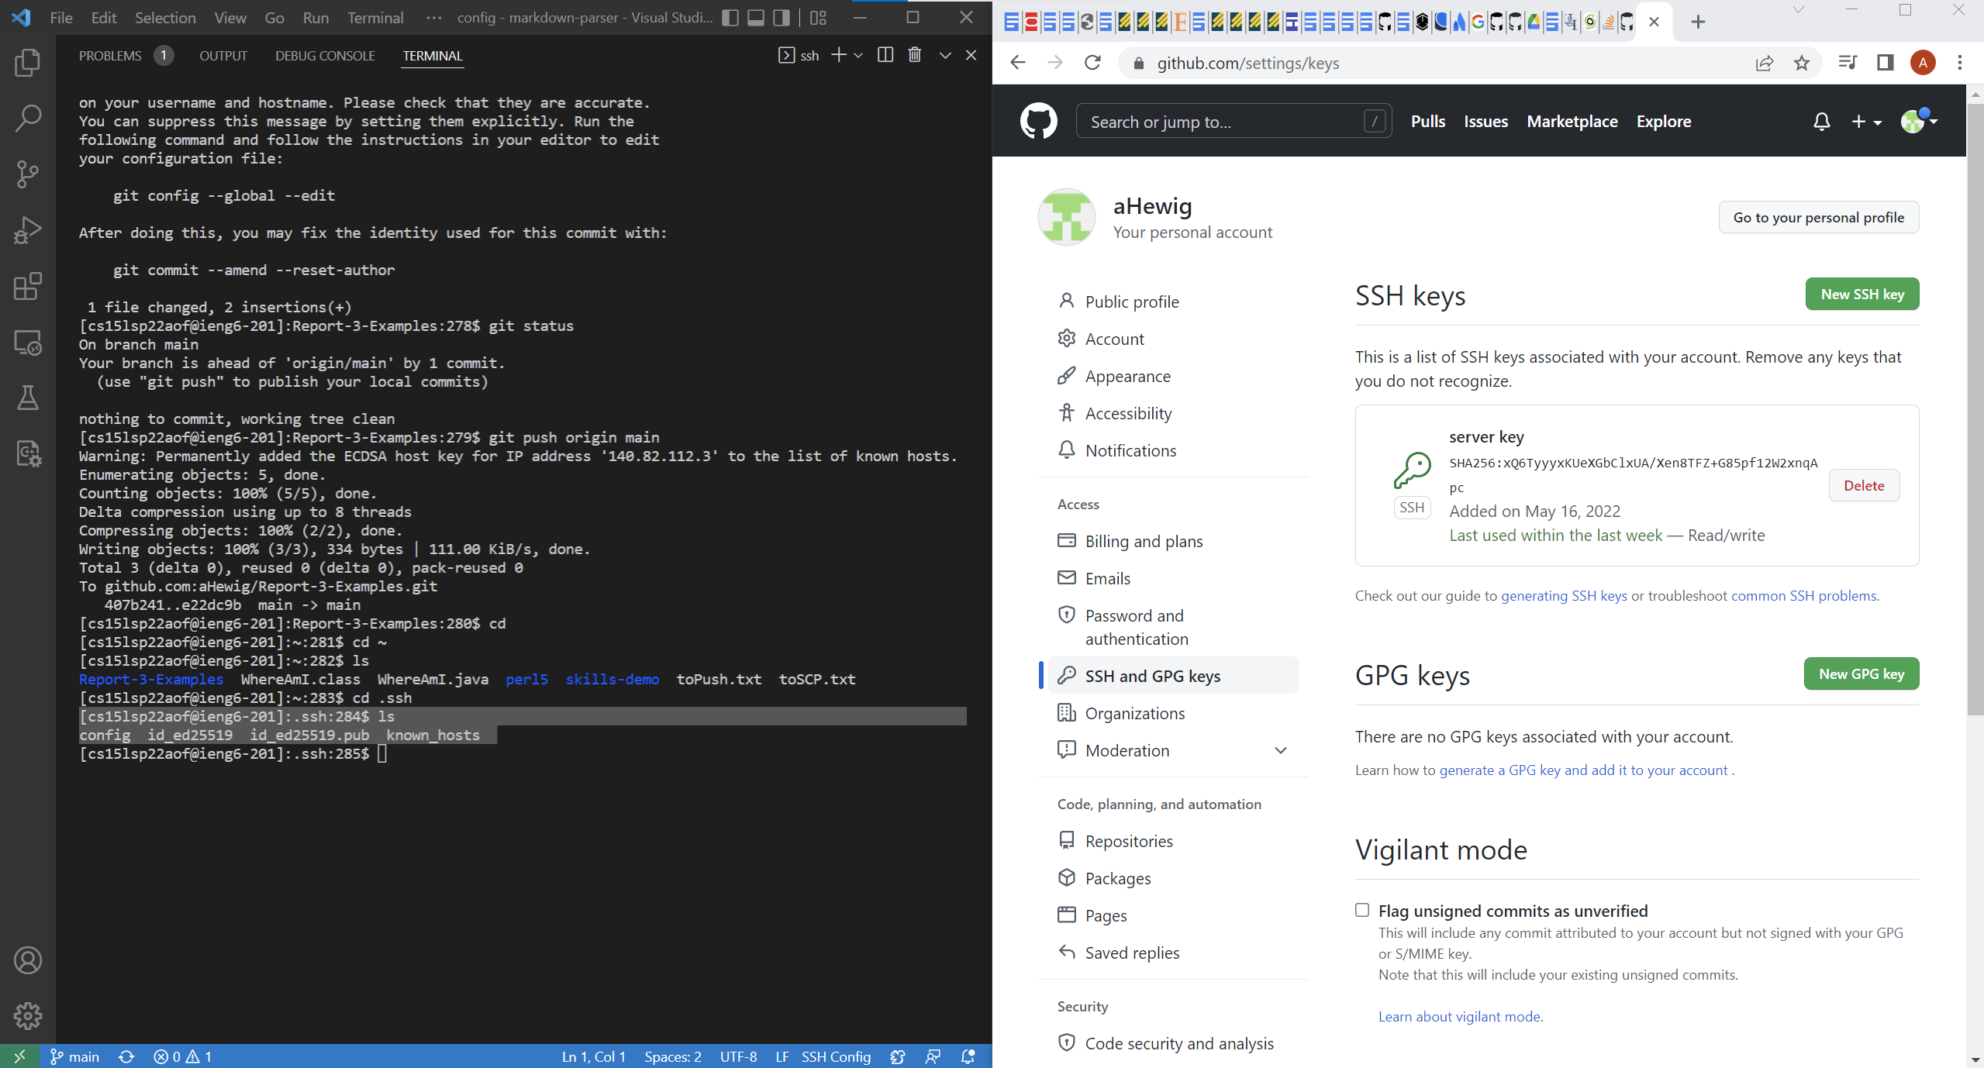Screen dimensions: 1984x1068
Task: Kill terminal using trash can icon
Action: (915, 55)
